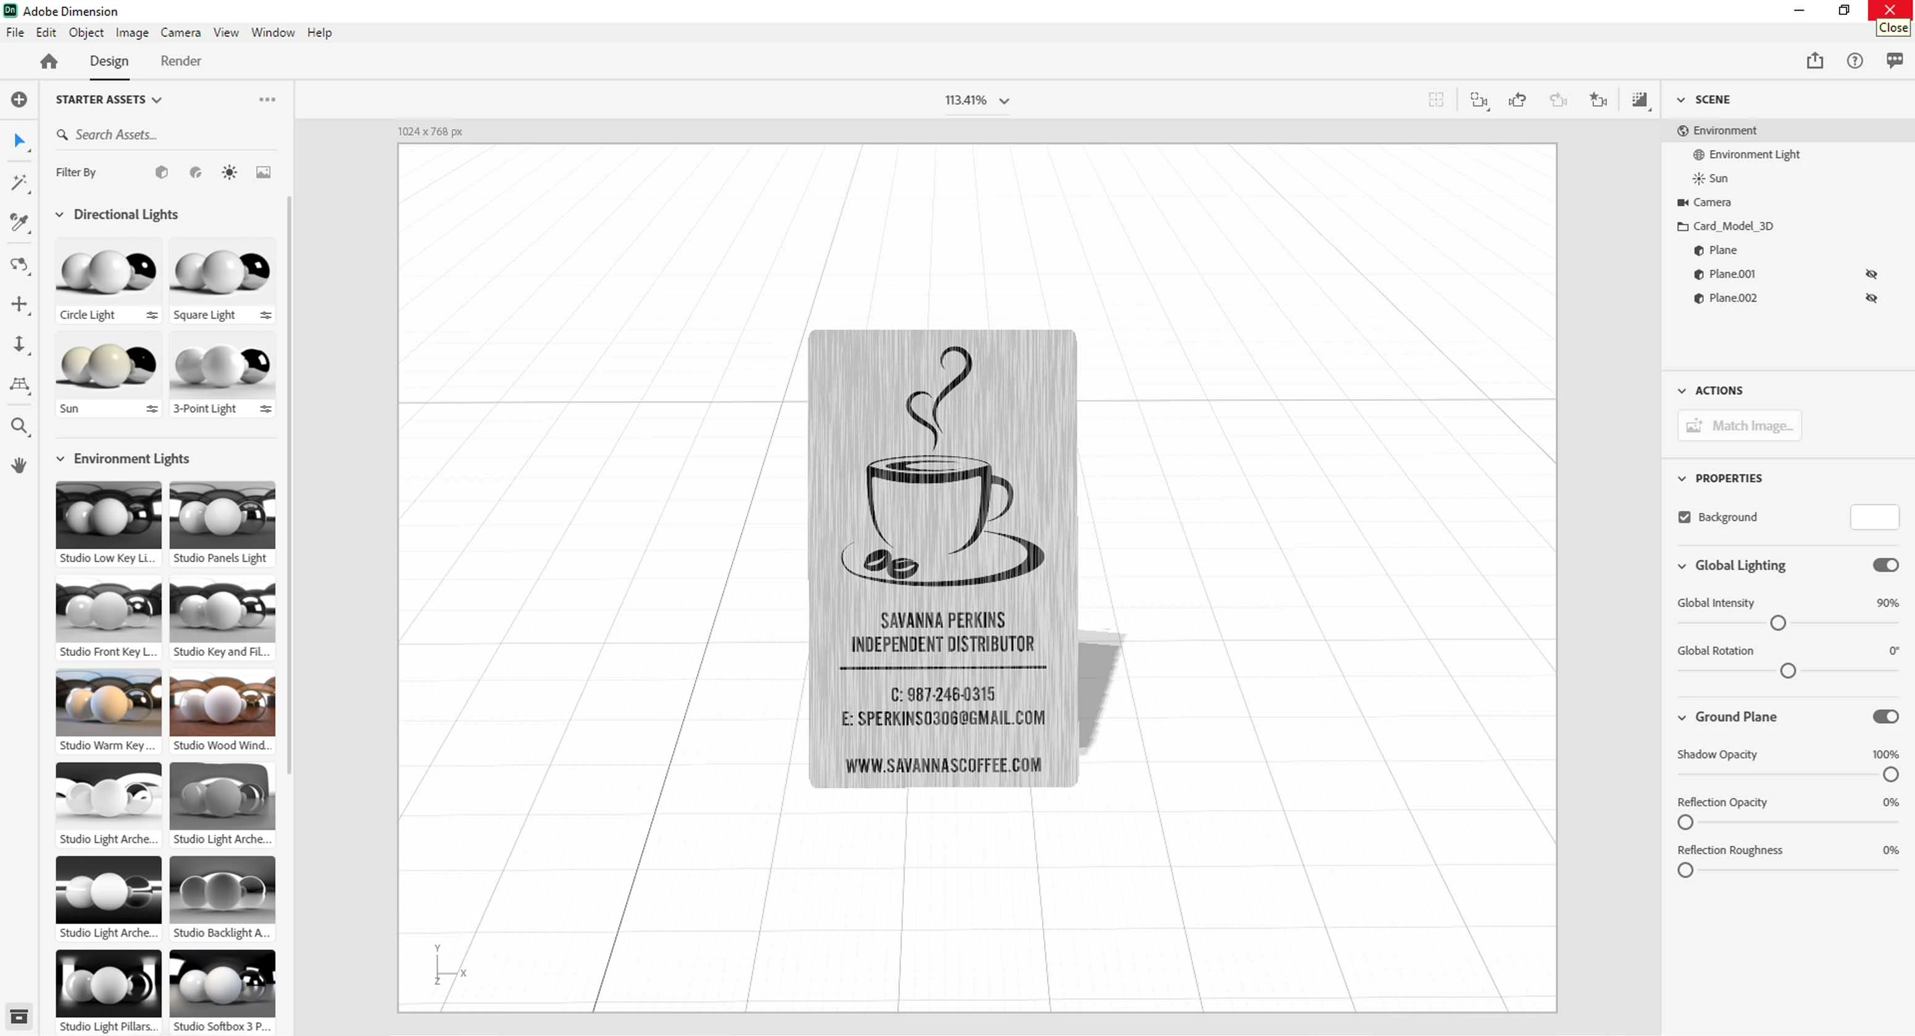Select the Hand pan tool
This screenshot has height=1036, width=1915.
point(19,465)
